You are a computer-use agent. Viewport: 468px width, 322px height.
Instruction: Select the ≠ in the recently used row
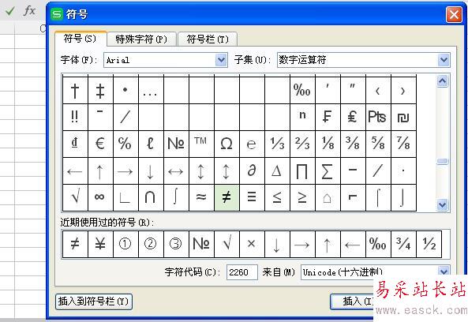(75, 244)
